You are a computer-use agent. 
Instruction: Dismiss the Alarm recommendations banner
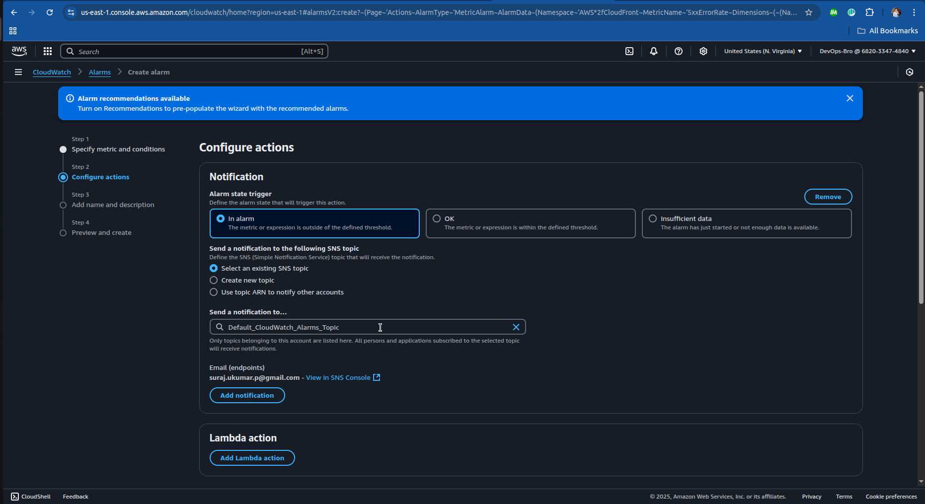pos(850,98)
